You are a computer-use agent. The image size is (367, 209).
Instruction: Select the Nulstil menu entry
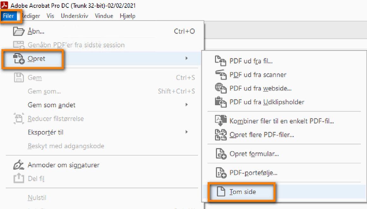(x=37, y=197)
